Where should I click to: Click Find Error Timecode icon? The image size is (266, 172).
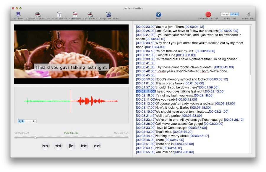tap(208, 14)
